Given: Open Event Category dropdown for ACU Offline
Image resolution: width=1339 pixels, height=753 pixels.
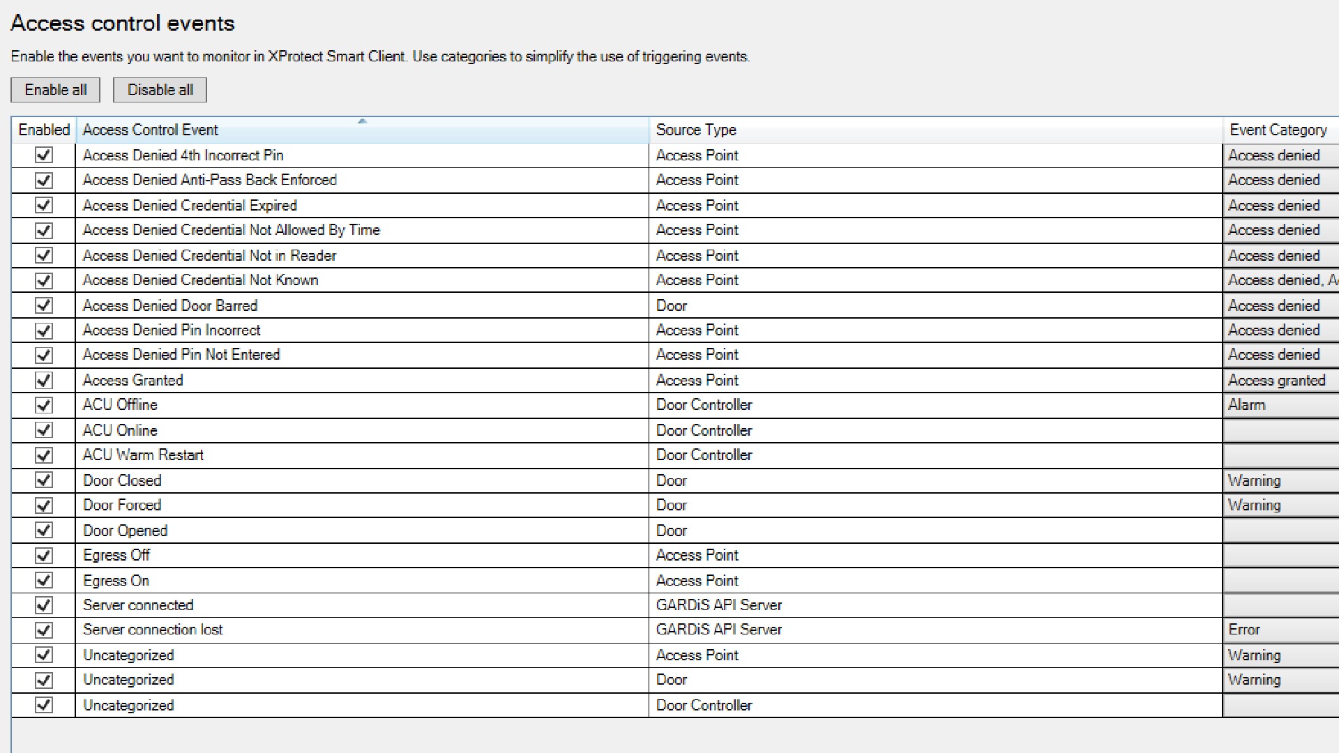Looking at the screenshot, I should click(1280, 405).
